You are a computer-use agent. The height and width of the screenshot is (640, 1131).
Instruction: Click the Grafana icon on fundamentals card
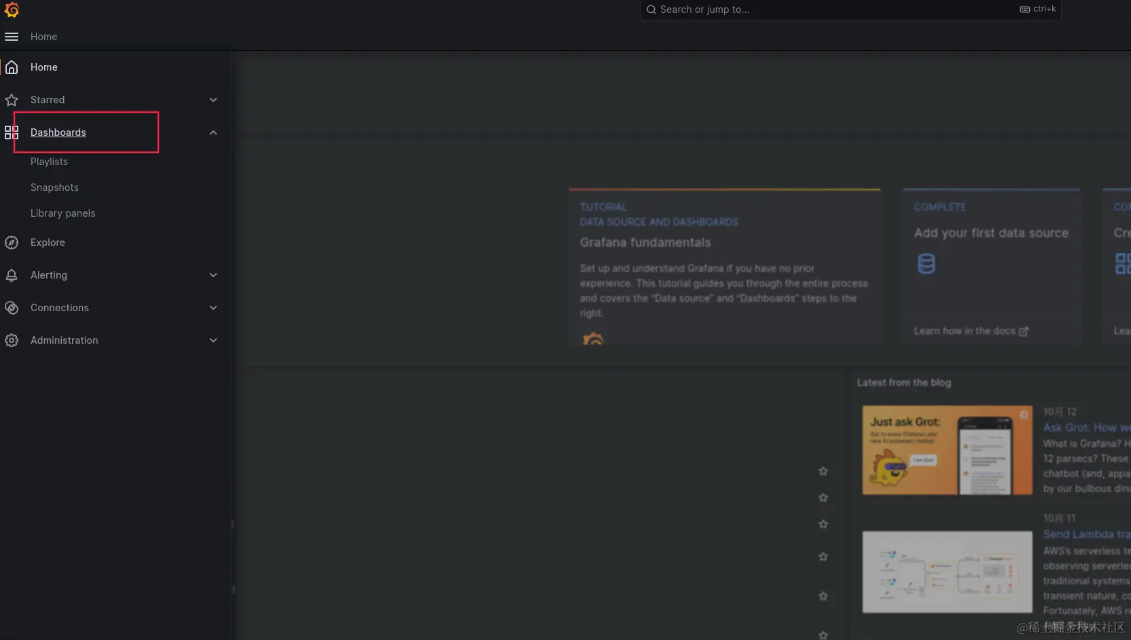[x=593, y=338]
